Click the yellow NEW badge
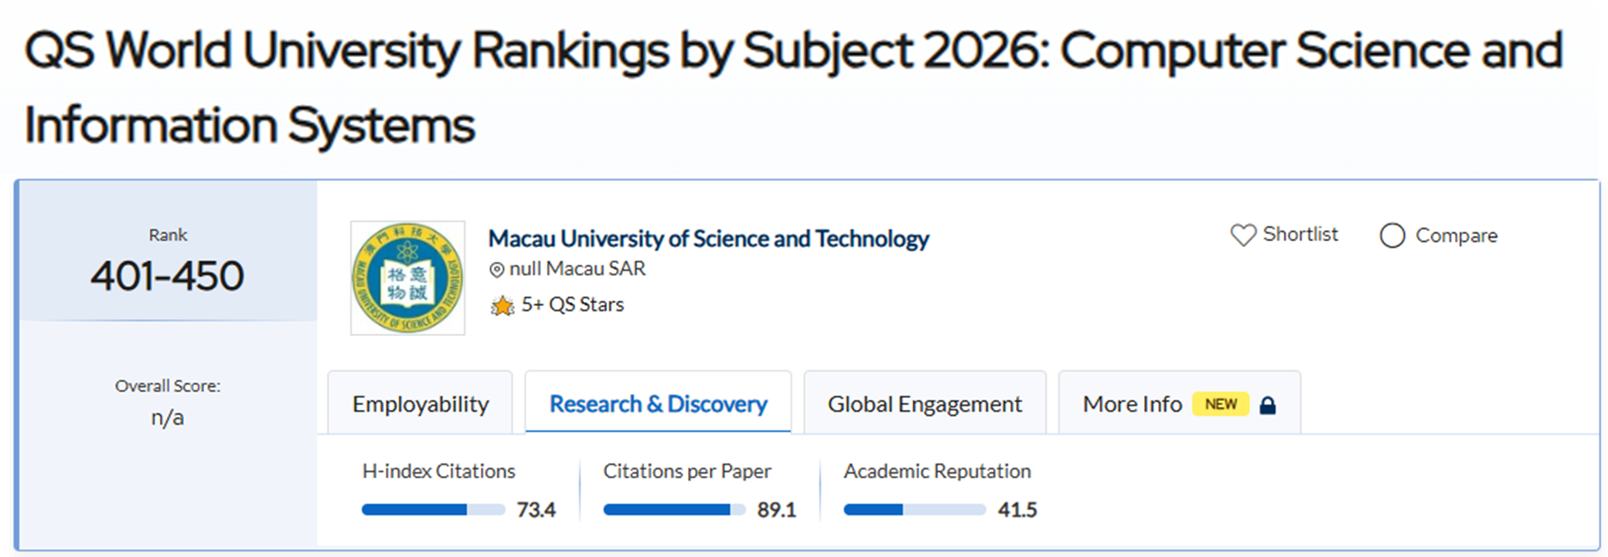 pyautogui.click(x=1221, y=404)
